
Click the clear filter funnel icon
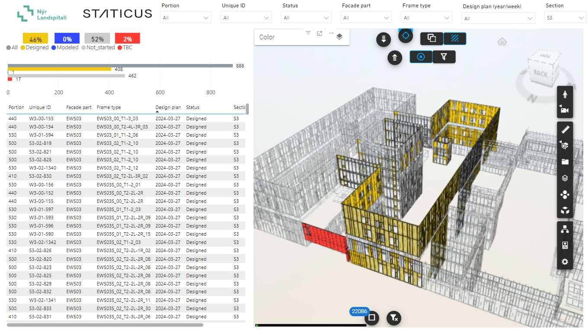(x=394, y=318)
